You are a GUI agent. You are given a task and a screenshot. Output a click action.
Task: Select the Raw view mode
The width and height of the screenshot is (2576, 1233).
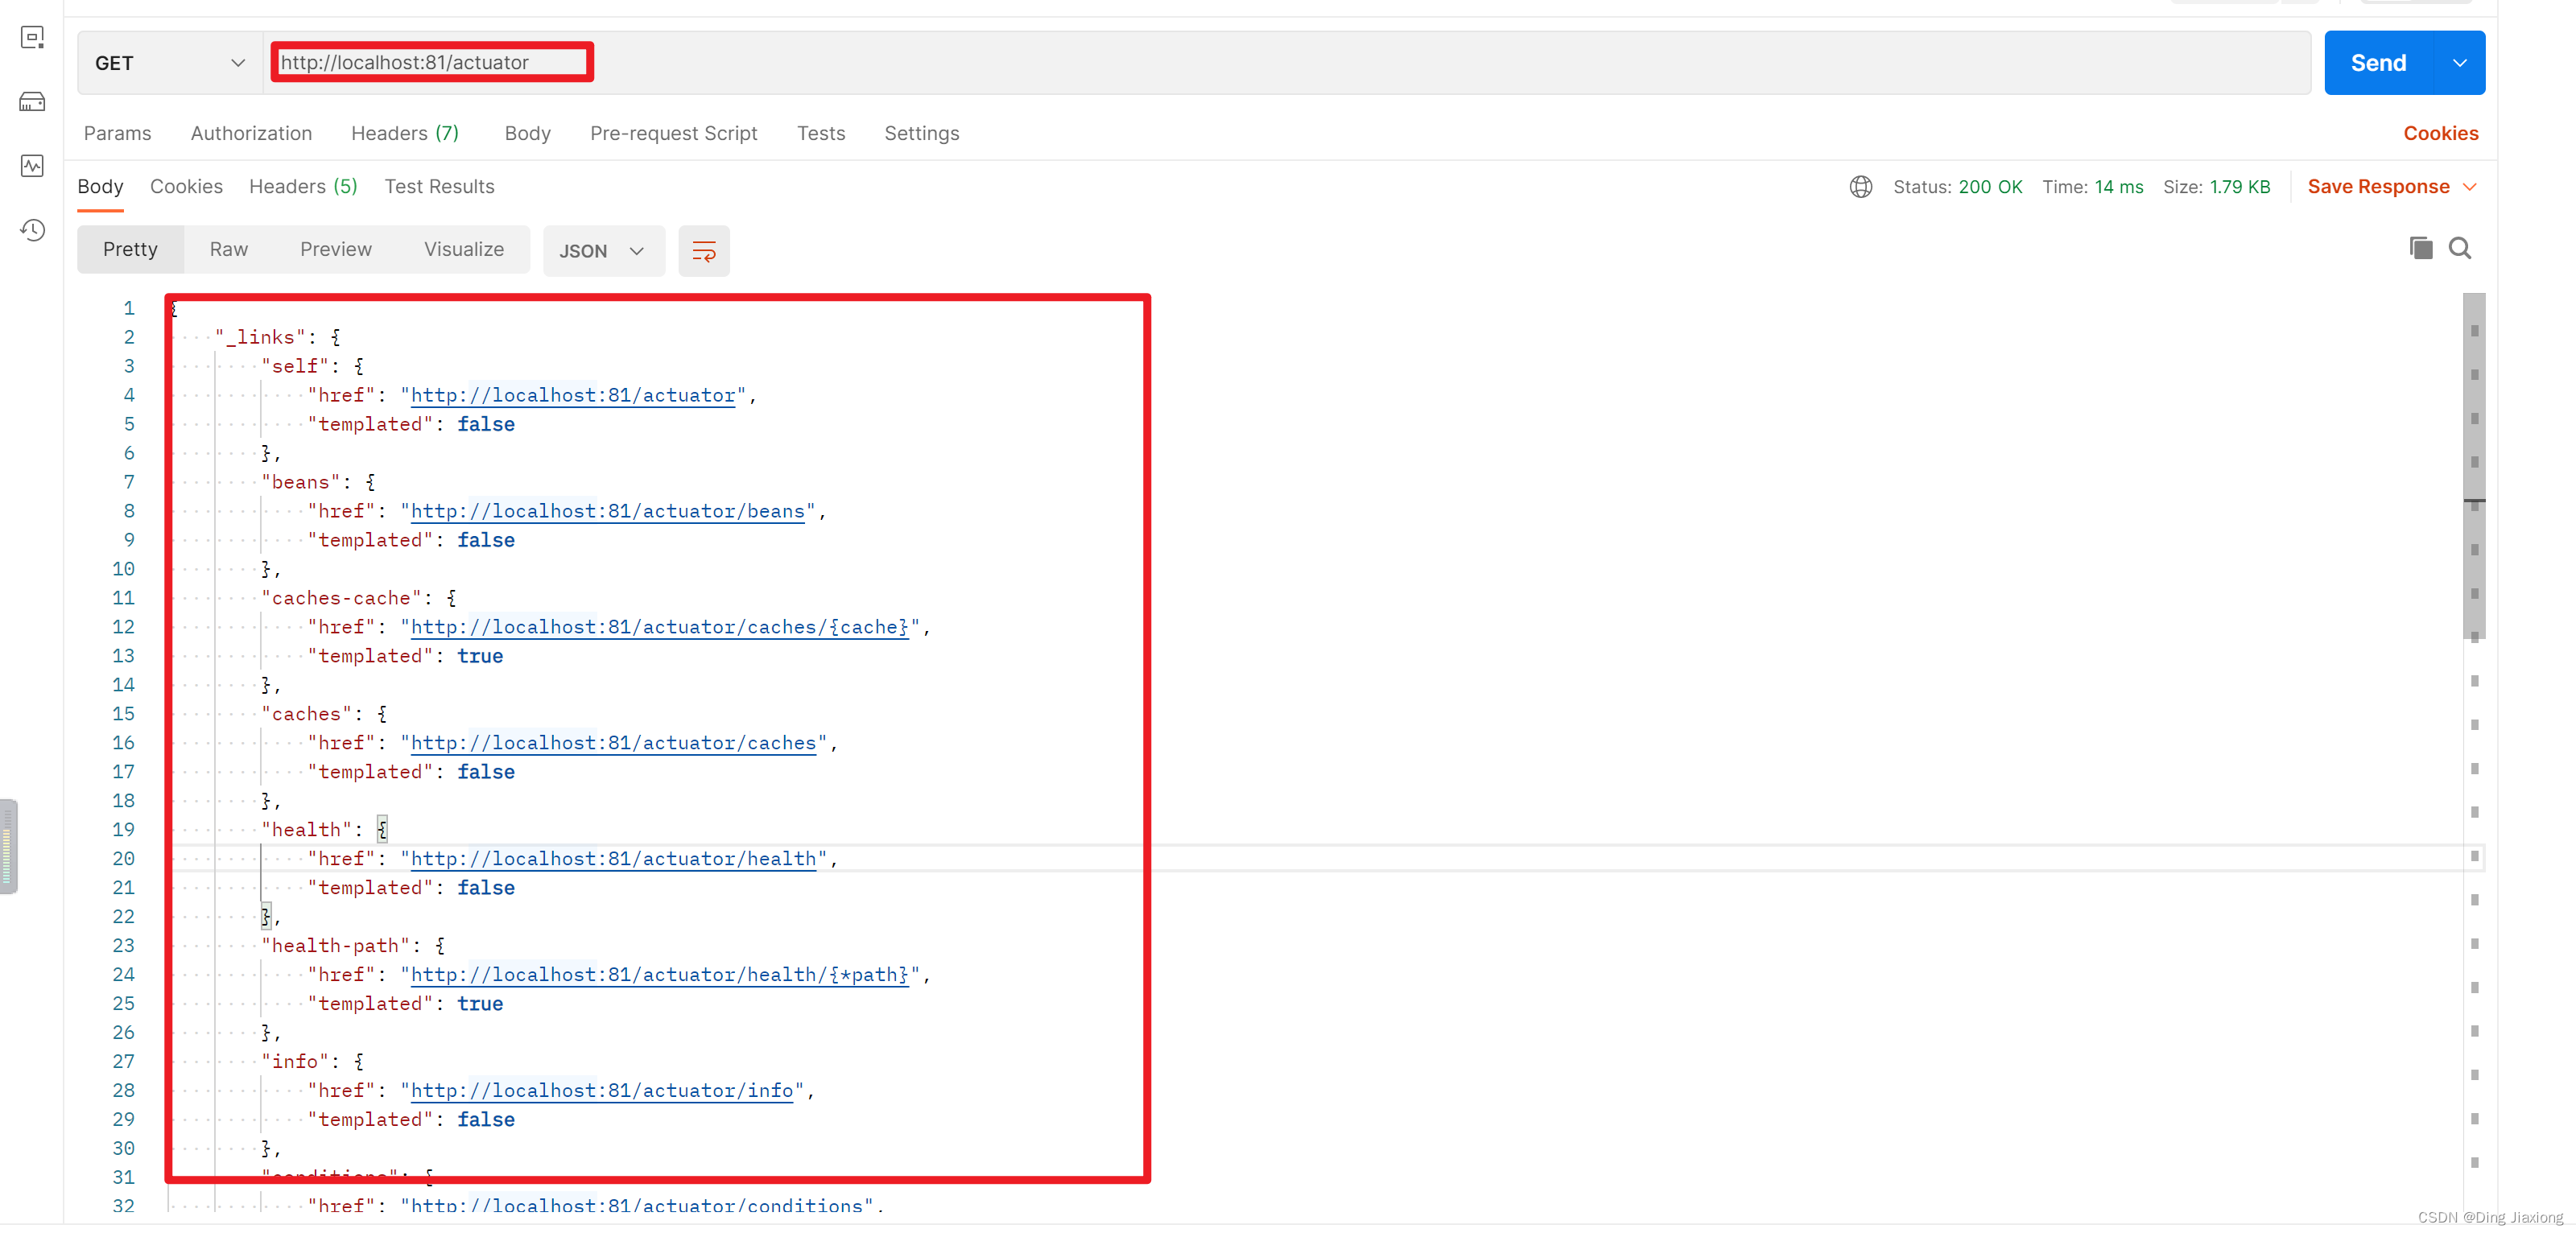pos(229,250)
